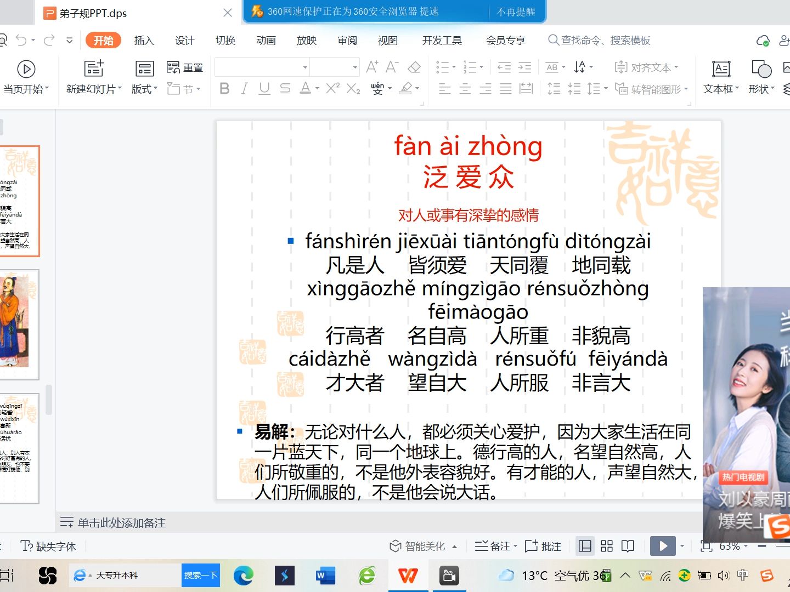
Task: Increase indent level
Action: pyautogui.click(x=524, y=67)
